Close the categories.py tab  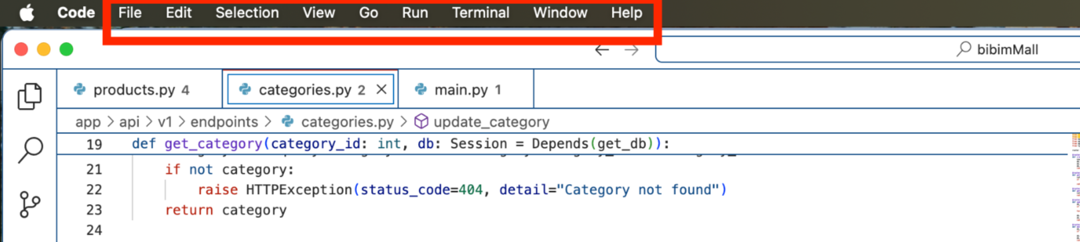coord(381,89)
